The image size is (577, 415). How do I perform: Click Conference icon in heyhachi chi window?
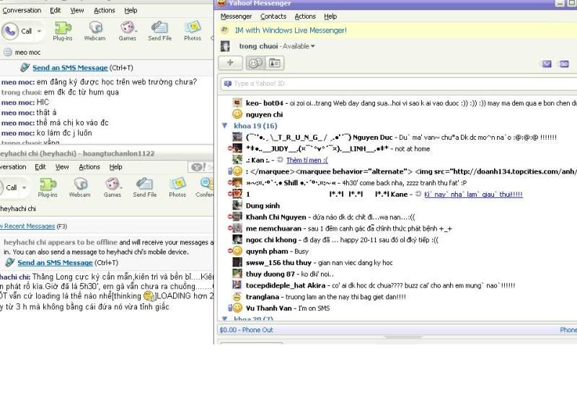(205, 187)
